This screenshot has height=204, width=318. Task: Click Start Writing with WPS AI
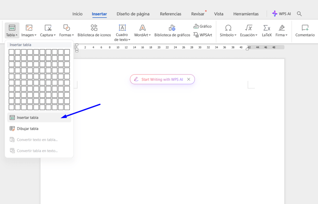[162, 80]
